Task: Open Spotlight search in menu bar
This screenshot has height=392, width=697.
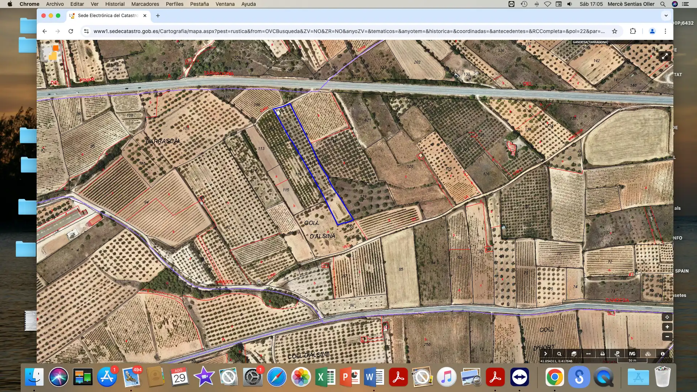Action: 663,4
